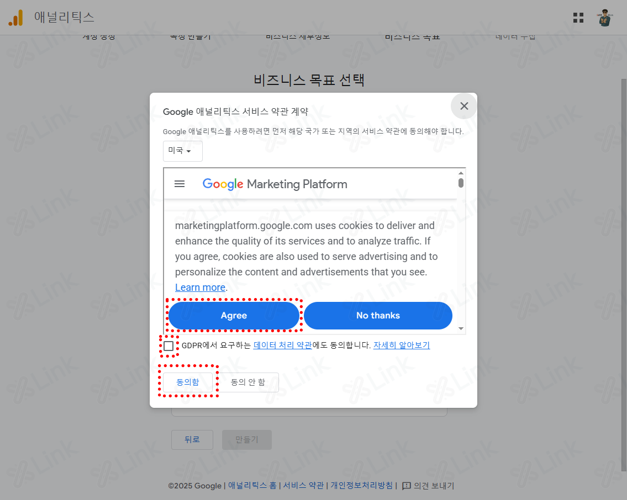The width and height of the screenshot is (627, 500).
Task: Open the account profile avatar
Action: click(x=604, y=18)
